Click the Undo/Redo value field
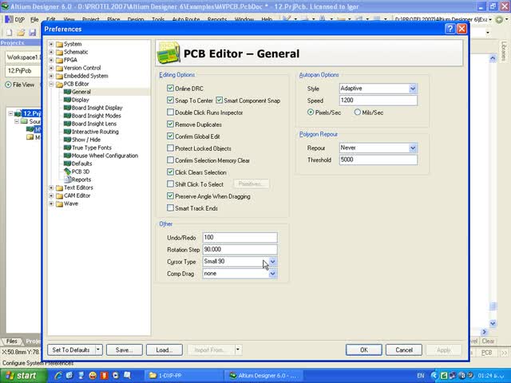Image resolution: width=511 pixels, height=383 pixels. (x=240, y=238)
